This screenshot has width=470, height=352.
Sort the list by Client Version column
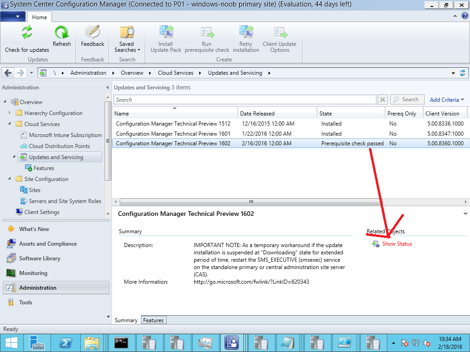[x=445, y=114]
